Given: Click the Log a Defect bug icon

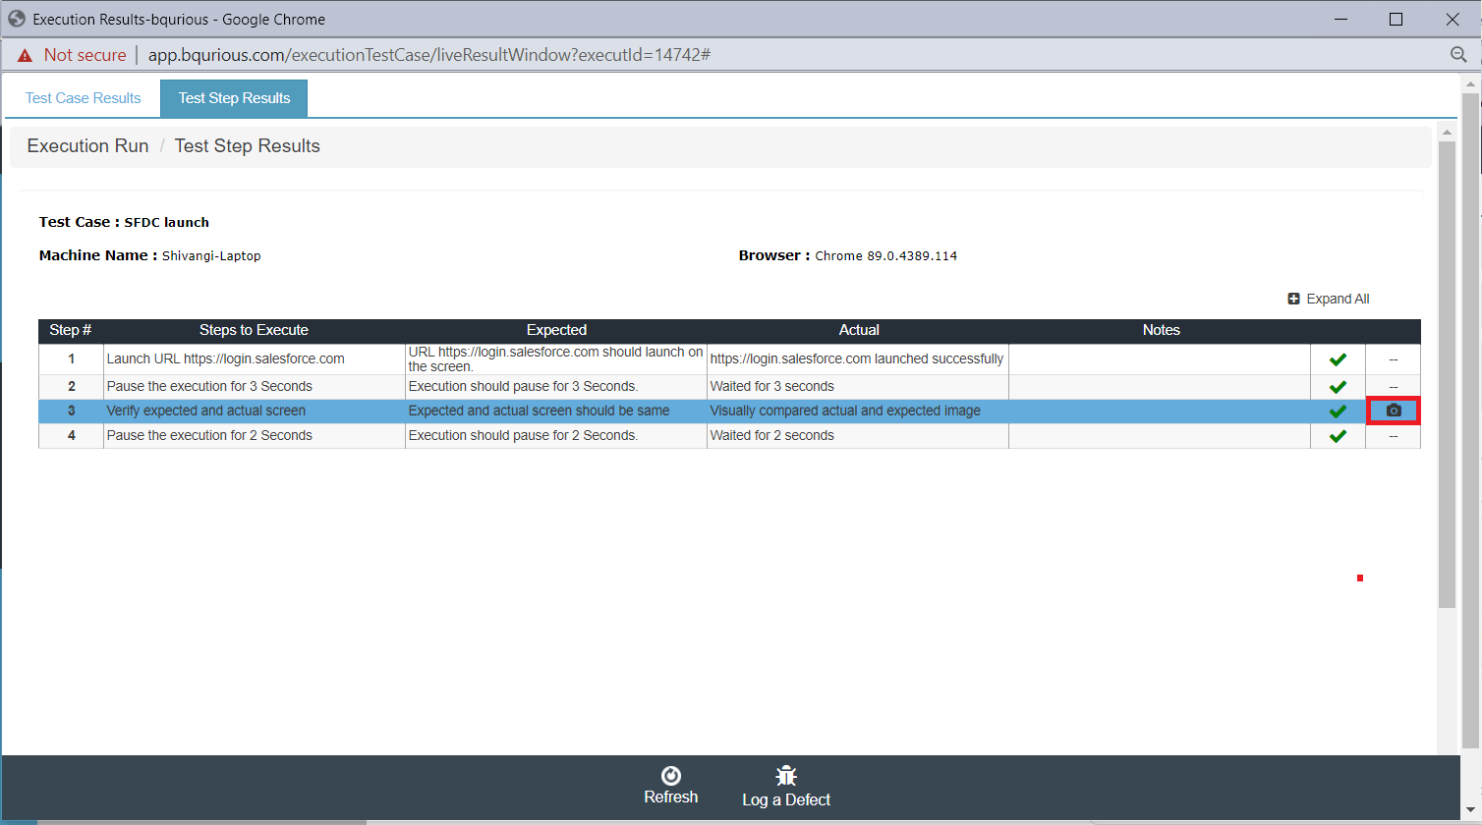Looking at the screenshot, I should (786, 776).
